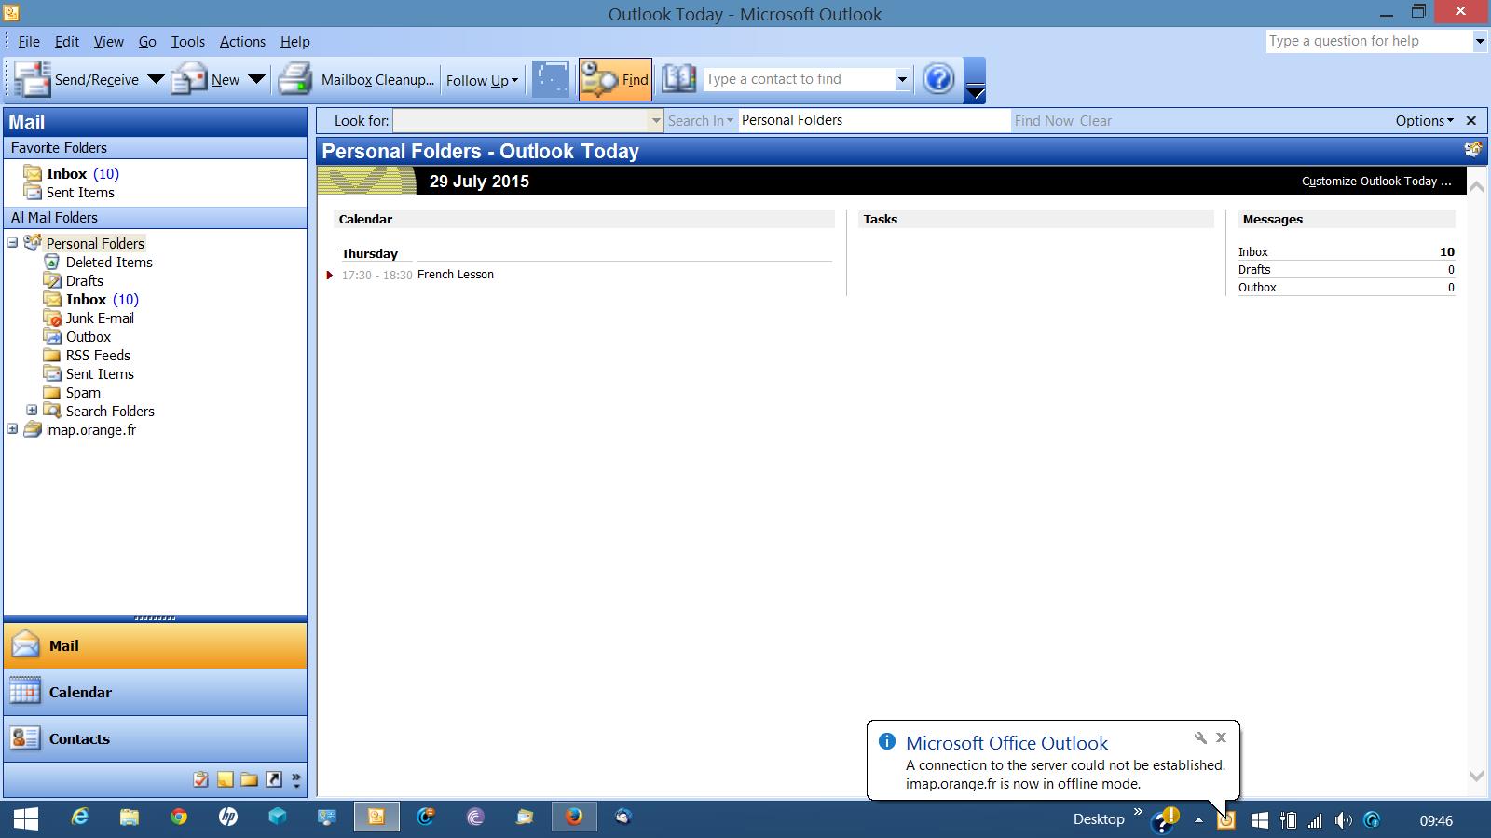The image size is (1491, 838).
Task: Expand the Search Folders node
Action: 34,411
